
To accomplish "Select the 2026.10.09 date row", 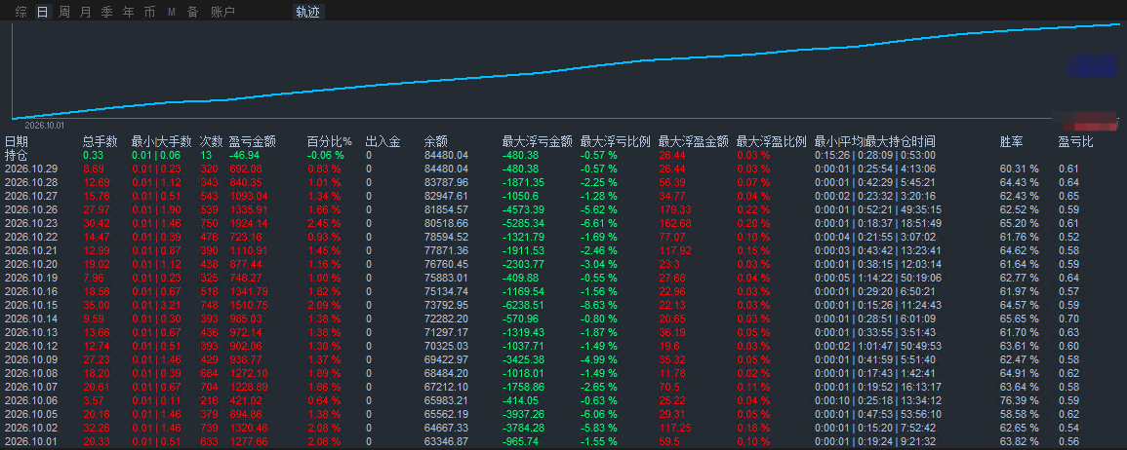I will [x=564, y=359].
